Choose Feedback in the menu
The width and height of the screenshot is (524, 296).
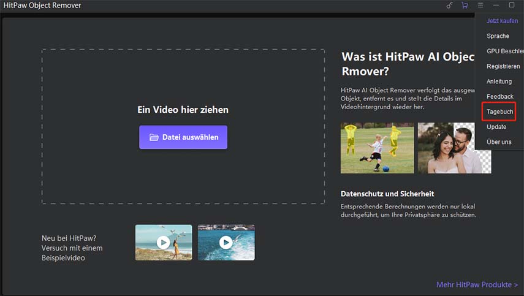coord(500,97)
